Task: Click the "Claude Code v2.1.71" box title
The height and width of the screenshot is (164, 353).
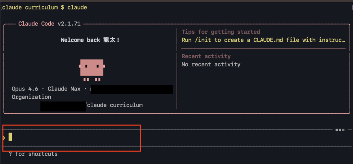Action: [x=50, y=24]
